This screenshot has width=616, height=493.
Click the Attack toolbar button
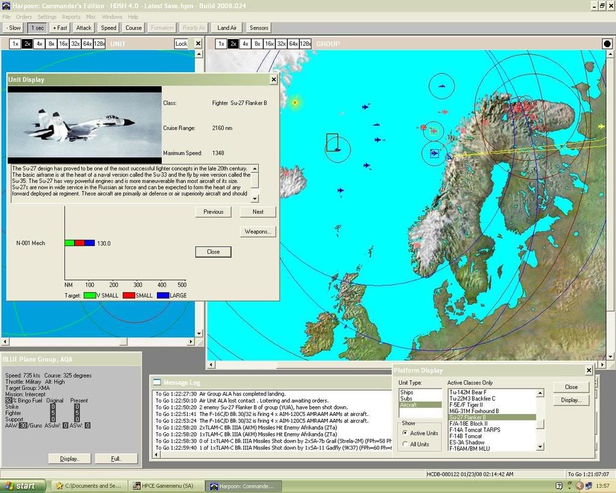tap(84, 28)
